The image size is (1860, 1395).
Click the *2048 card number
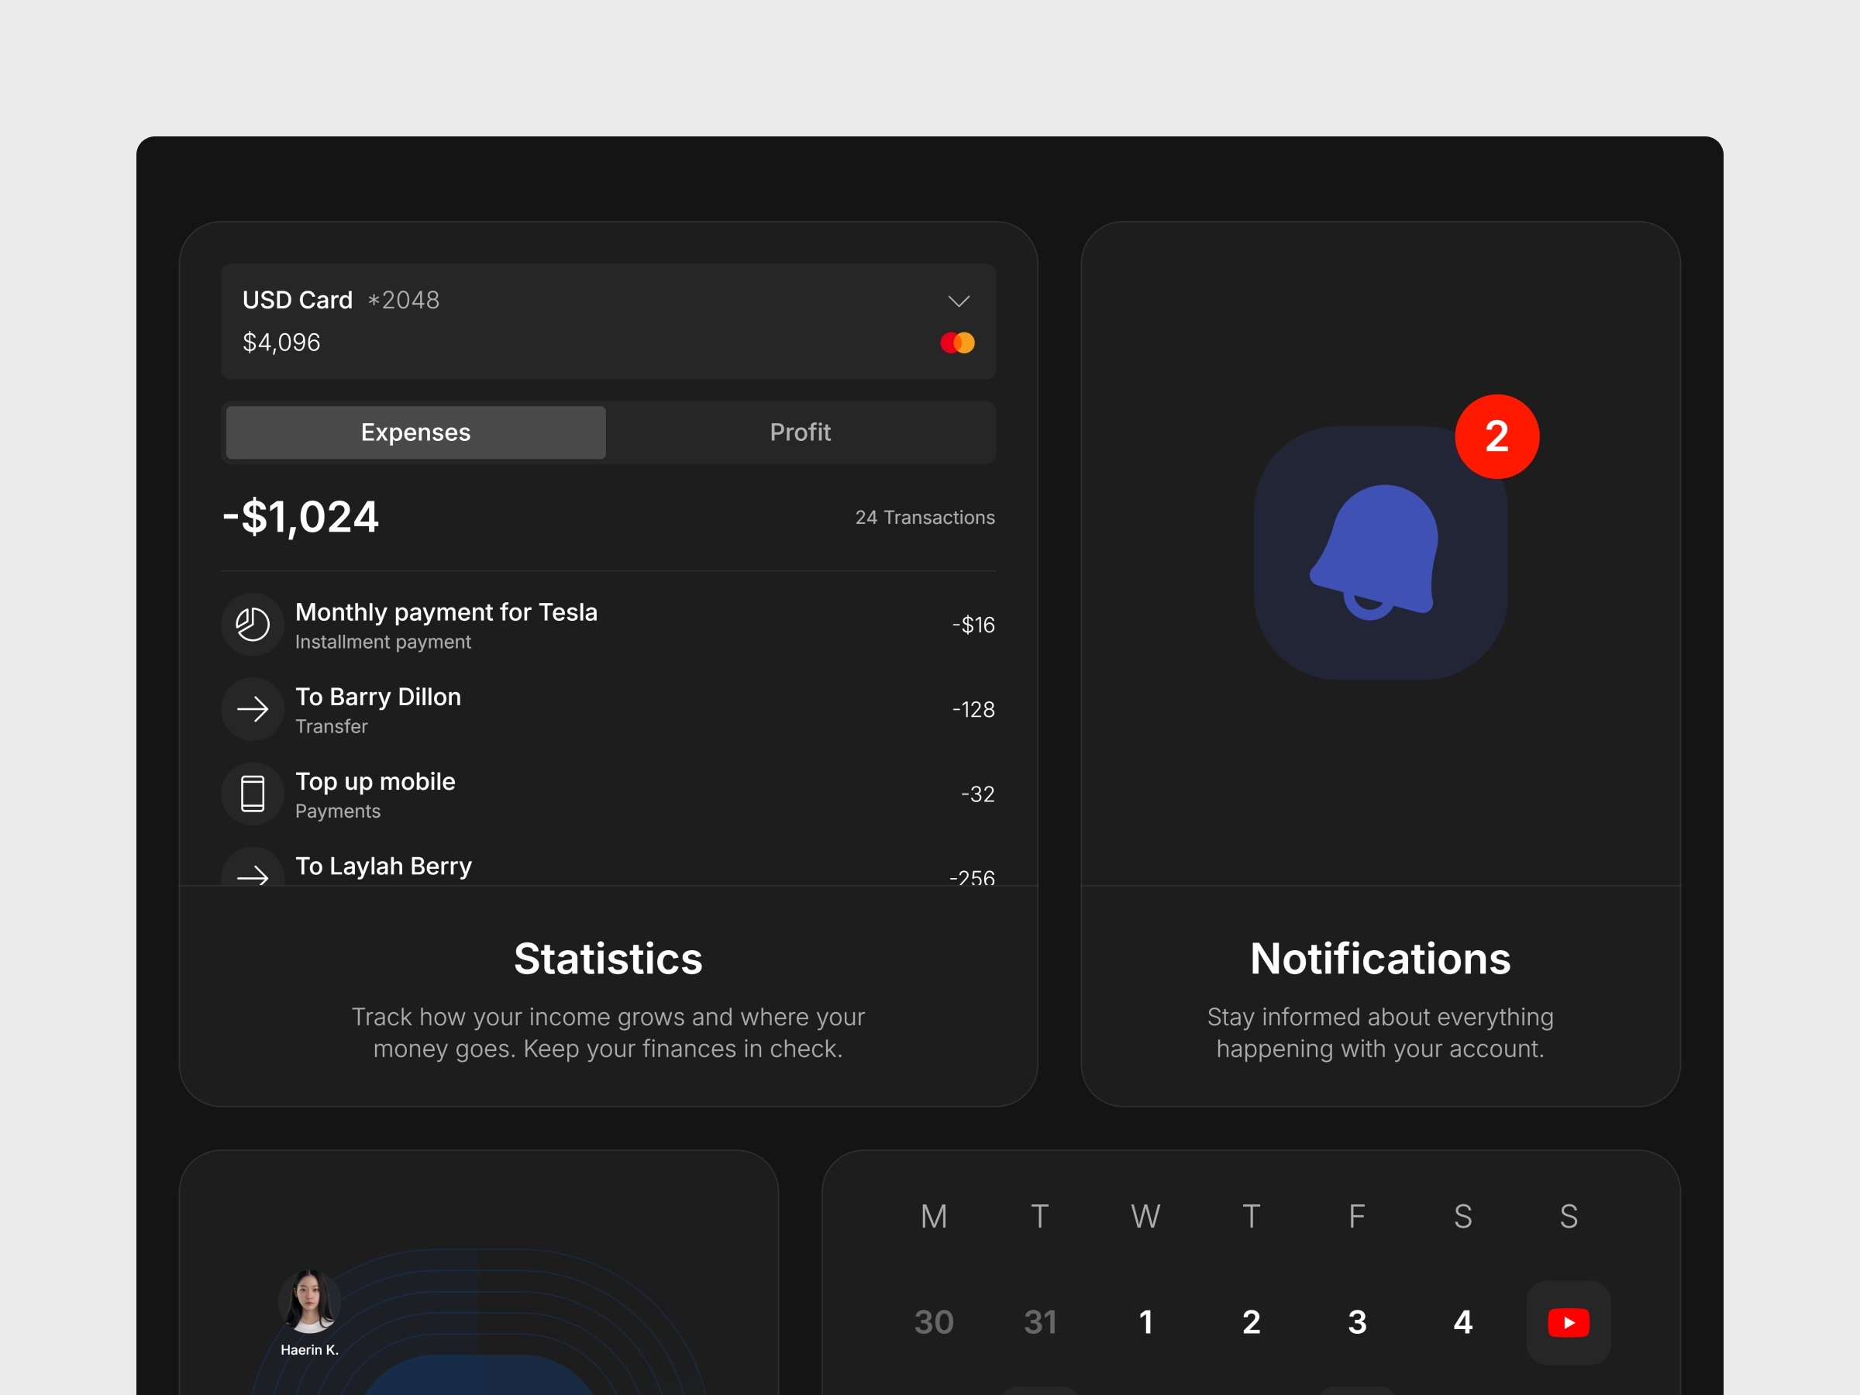[404, 300]
